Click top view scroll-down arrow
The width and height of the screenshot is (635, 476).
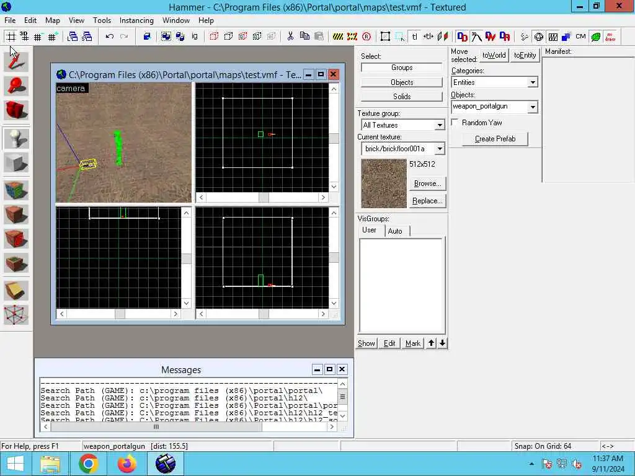[x=334, y=187]
